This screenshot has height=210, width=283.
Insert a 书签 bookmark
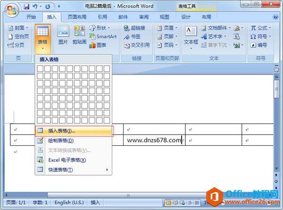(132, 37)
